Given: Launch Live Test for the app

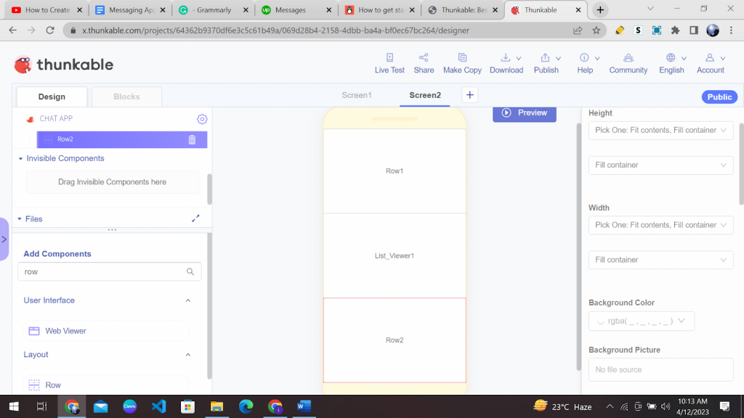Looking at the screenshot, I should tap(389, 62).
